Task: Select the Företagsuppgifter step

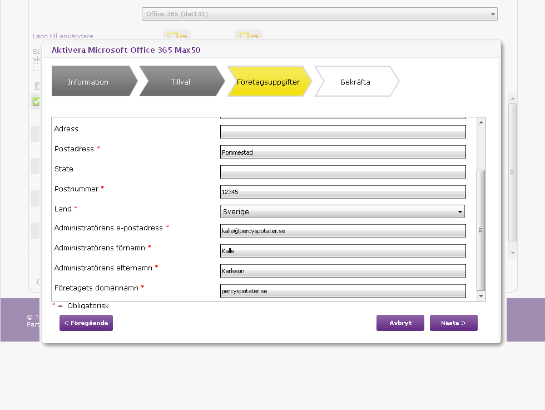Action: [269, 81]
